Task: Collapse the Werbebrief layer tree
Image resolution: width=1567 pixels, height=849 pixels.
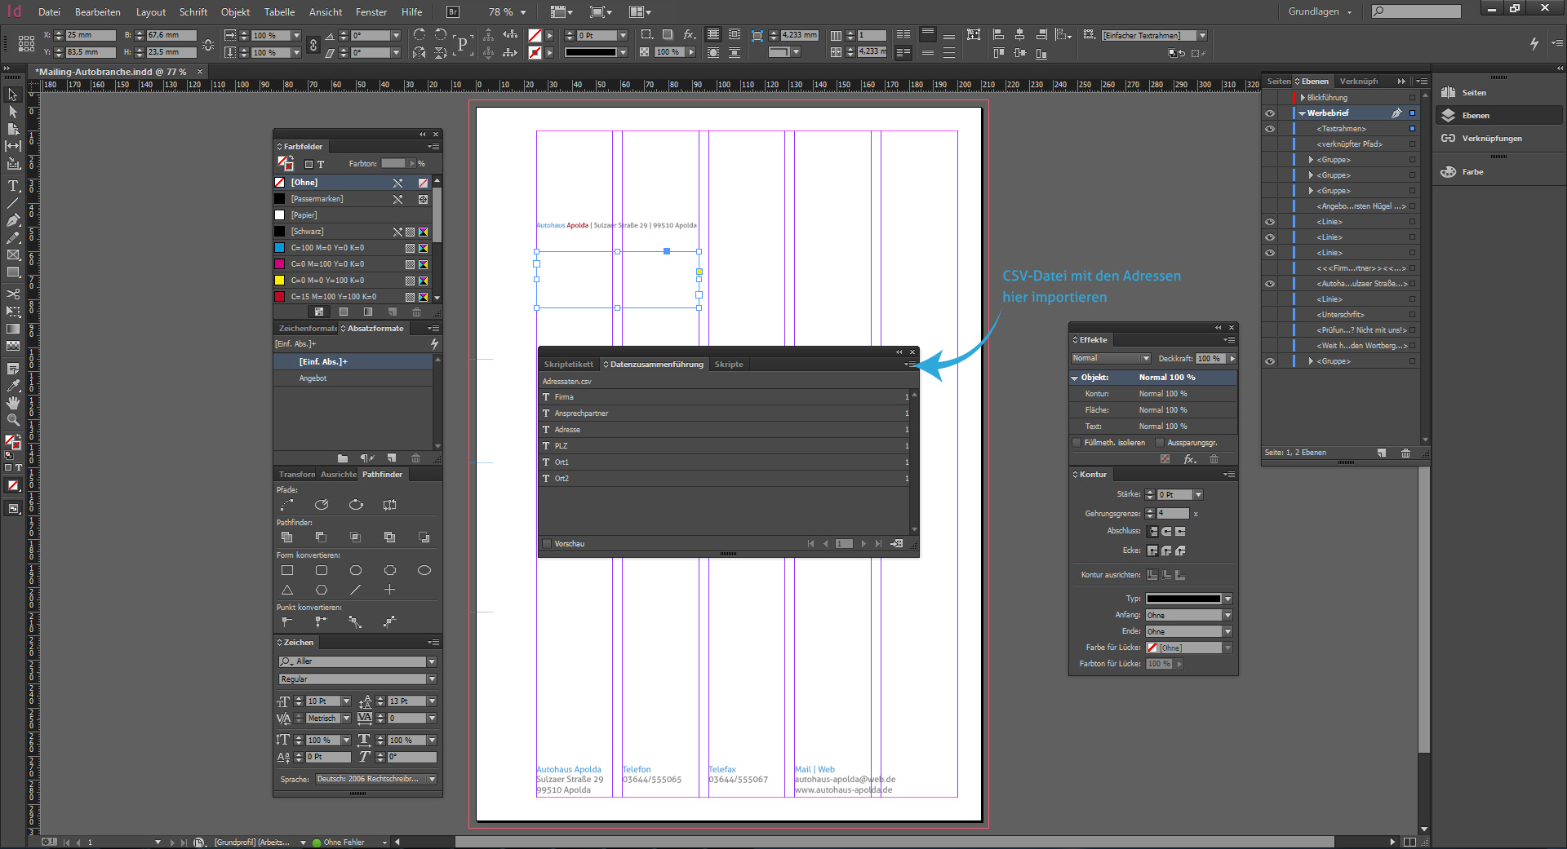Action: [1302, 113]
